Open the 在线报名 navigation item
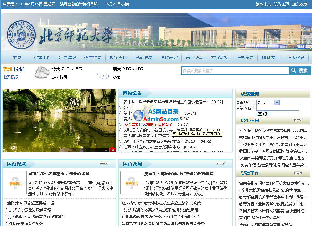The width and height of the screenshot is (312, 226). 296,57
